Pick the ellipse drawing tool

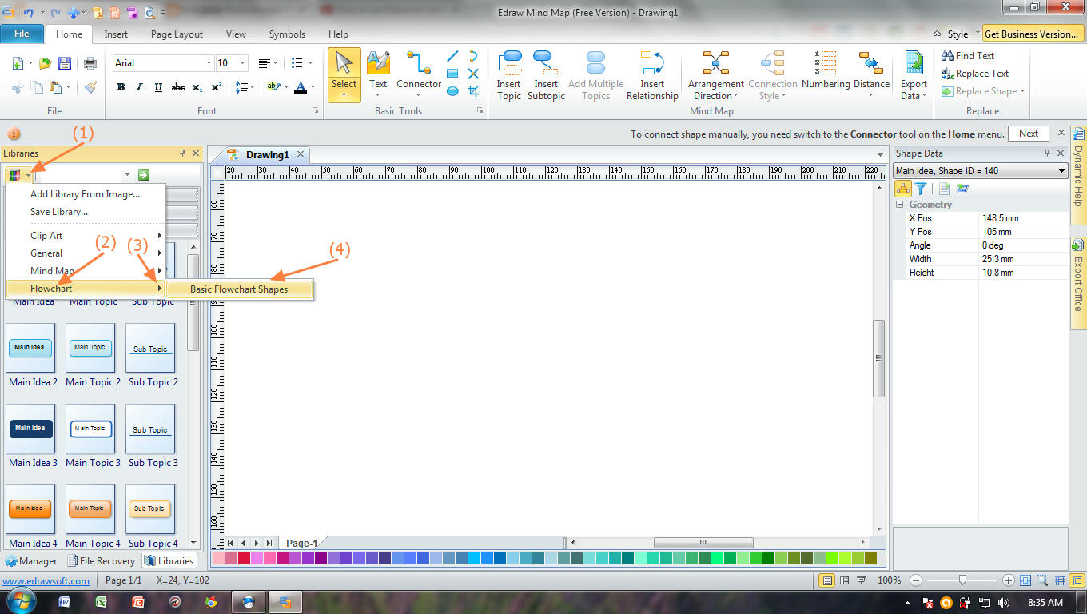[x=452, y=91]
